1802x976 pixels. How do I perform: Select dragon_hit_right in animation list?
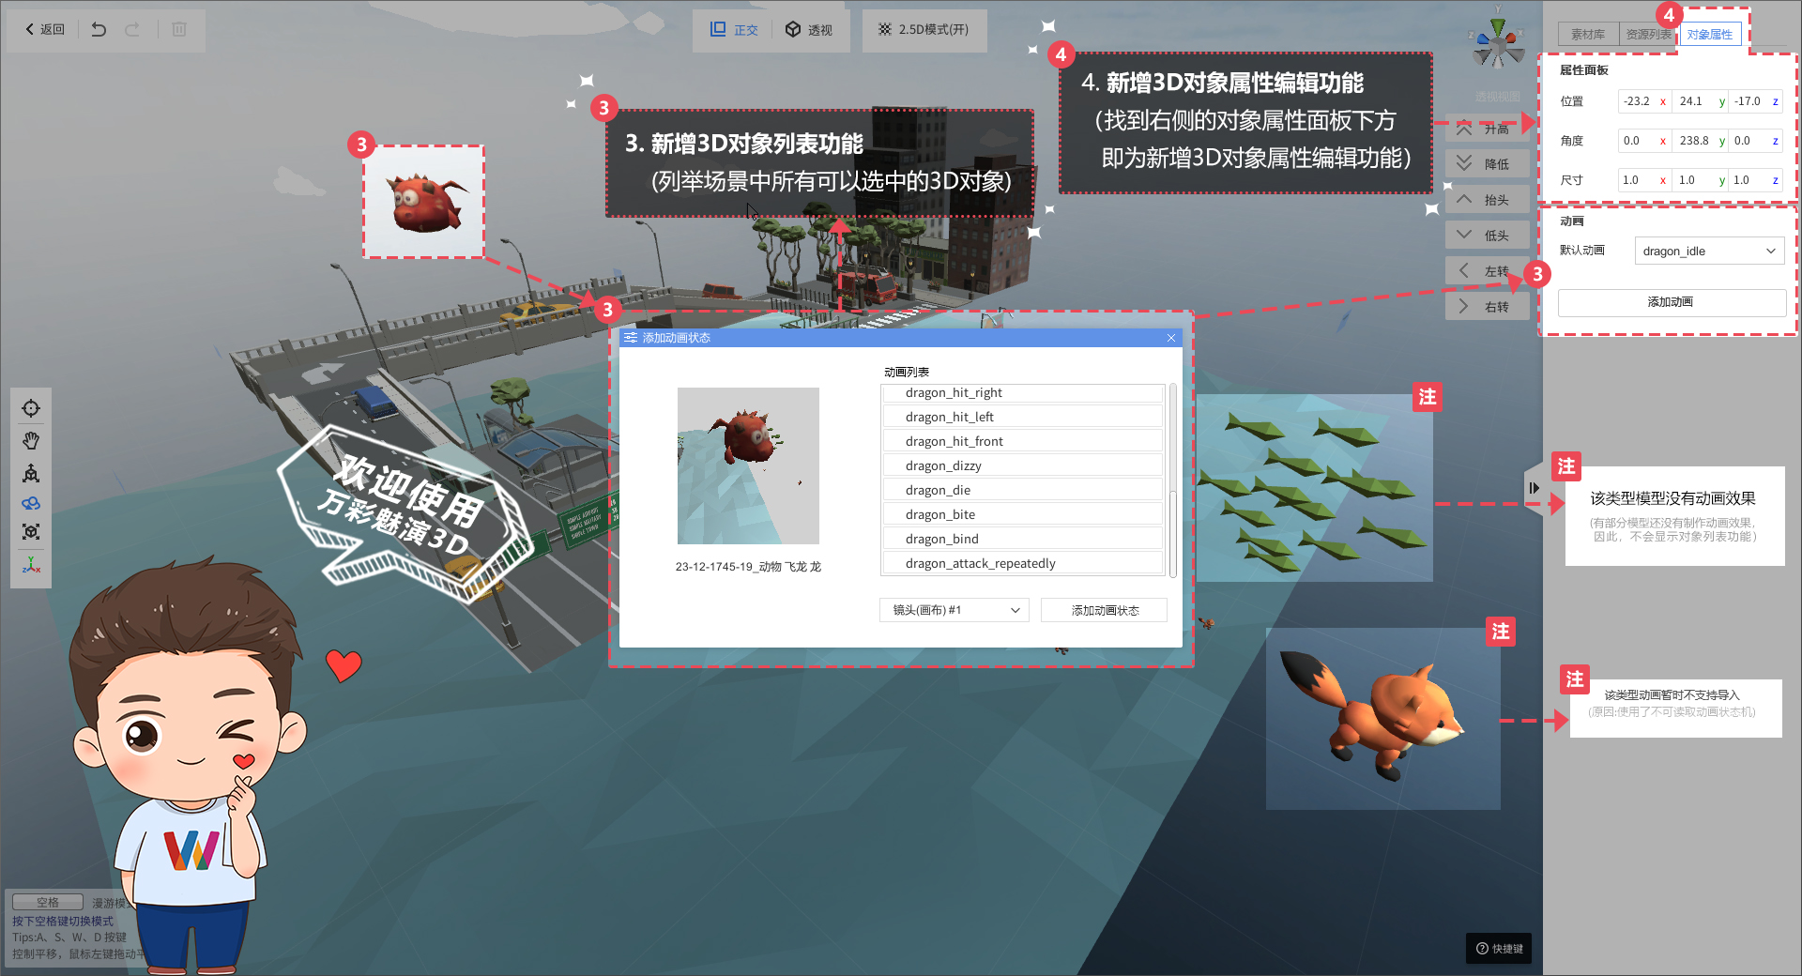tap(1022, 393)
